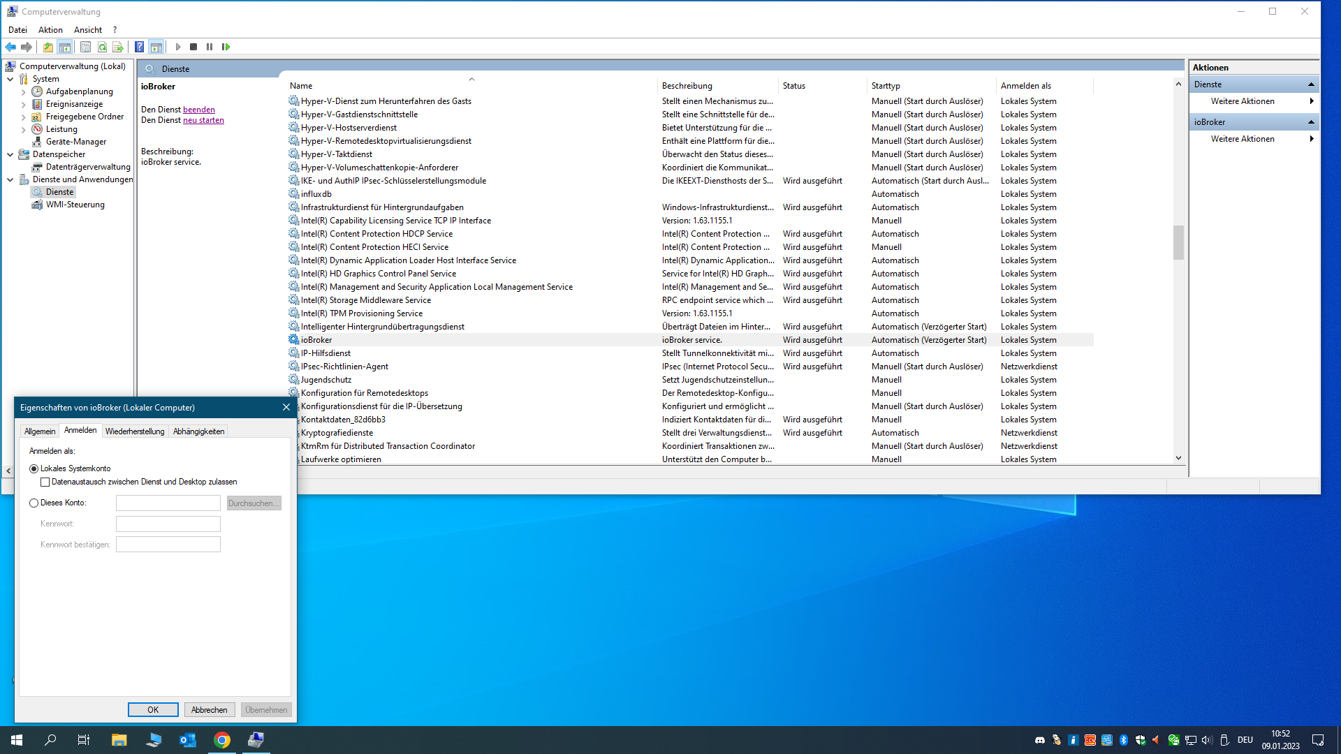The image size is (1341, 754).
Task: Open Outlook from the taskbar
Action: [x=188, y=740]
